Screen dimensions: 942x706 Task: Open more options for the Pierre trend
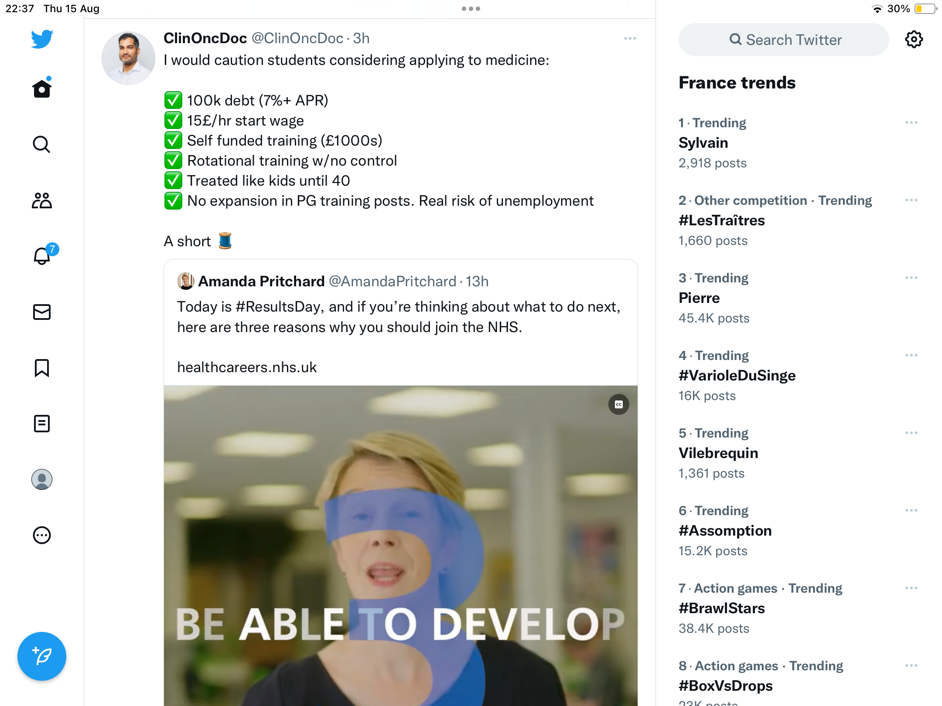[x=911, y=278]
